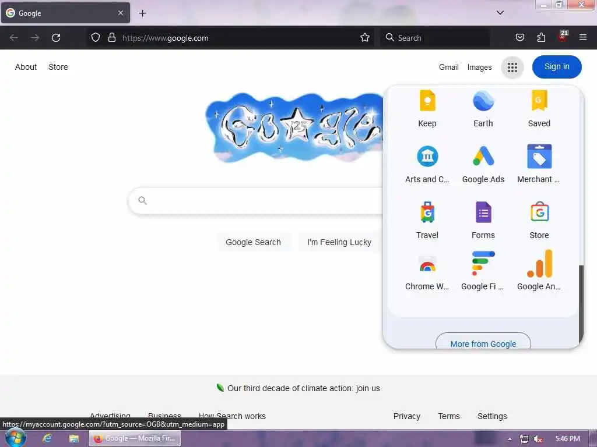This screenshot has width=597, height=447.
Task: Select Firefox window in taskbar
Action: click(x=135, y=438)
